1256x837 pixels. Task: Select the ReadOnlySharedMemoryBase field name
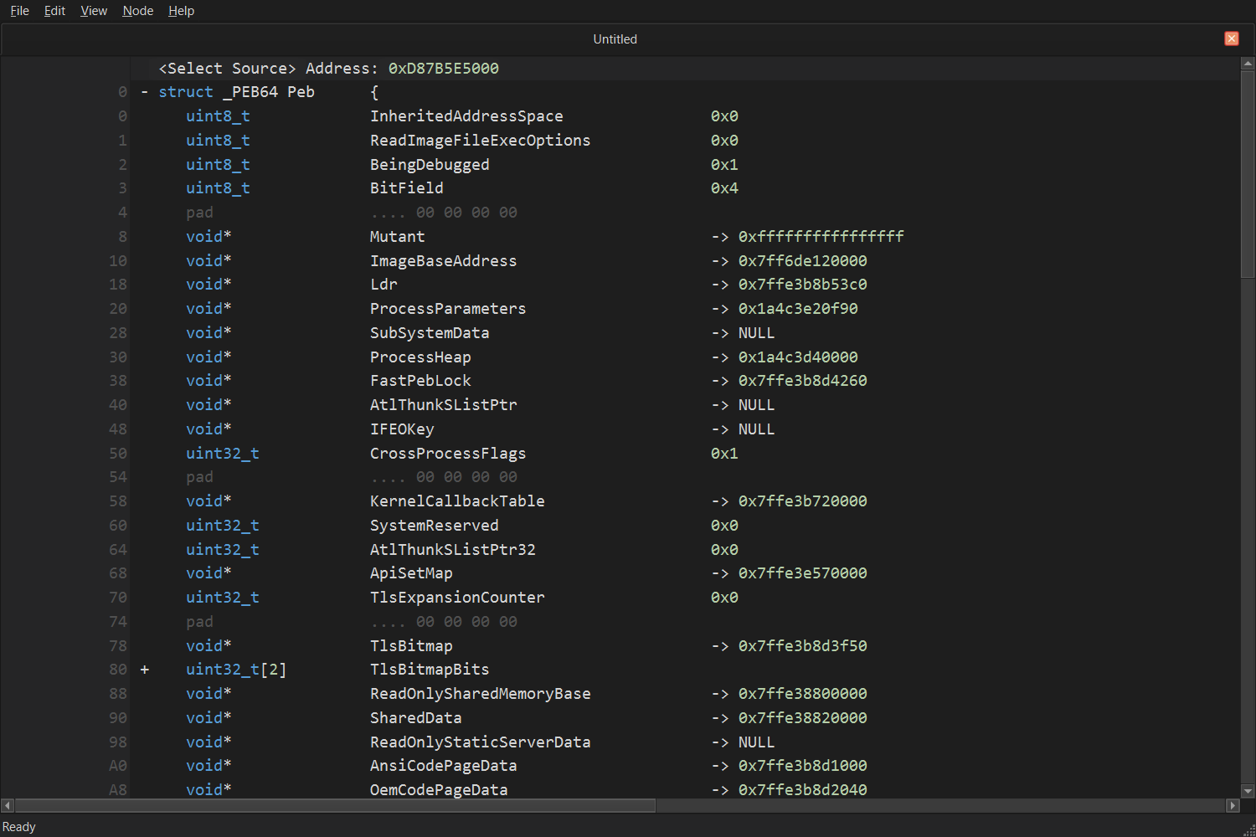coord(480,694)
